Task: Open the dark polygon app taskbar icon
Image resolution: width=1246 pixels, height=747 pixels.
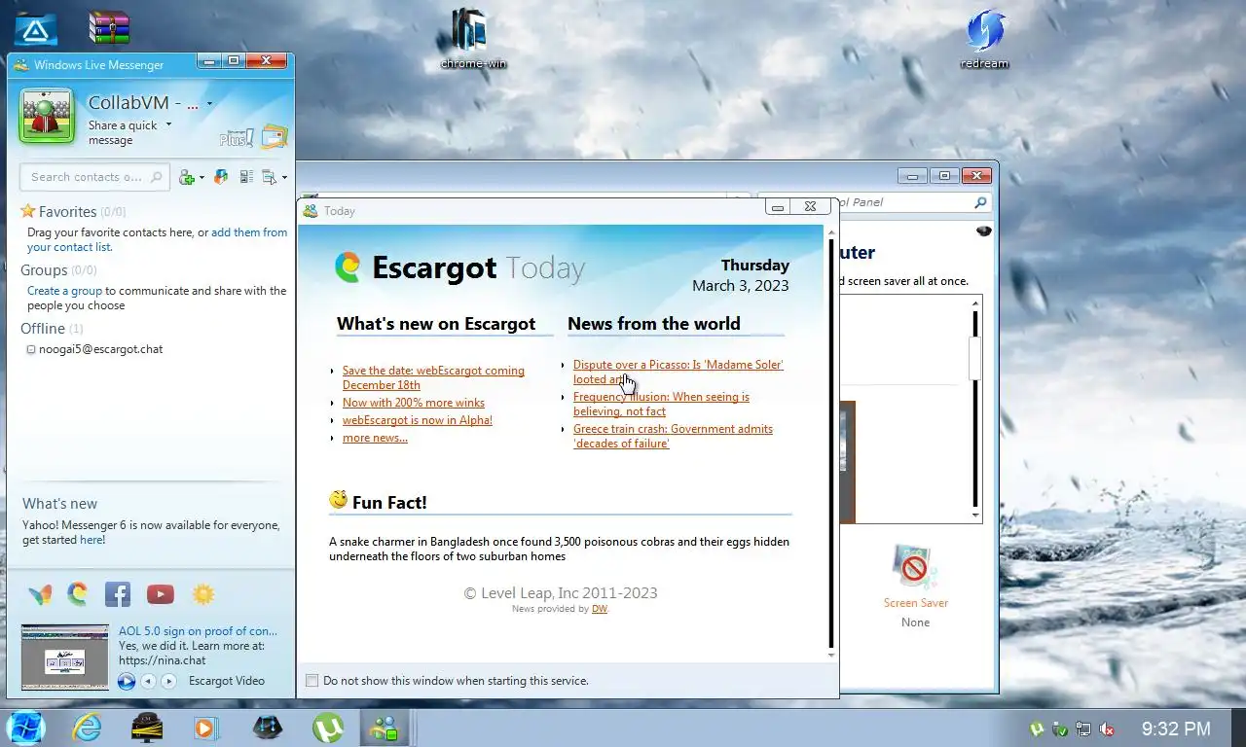Action: 268,728
